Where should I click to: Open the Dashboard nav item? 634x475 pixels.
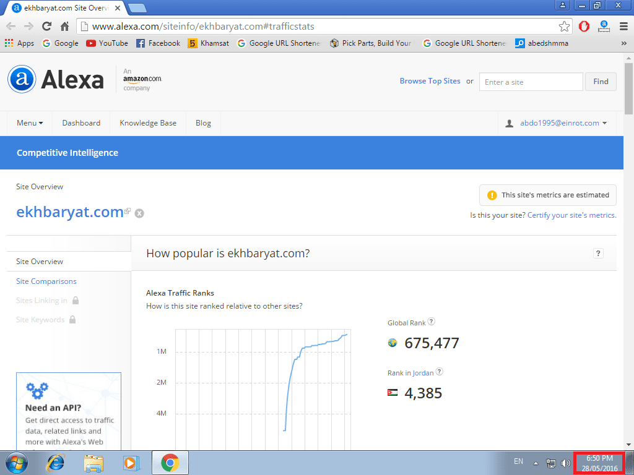tap(81, 123)
